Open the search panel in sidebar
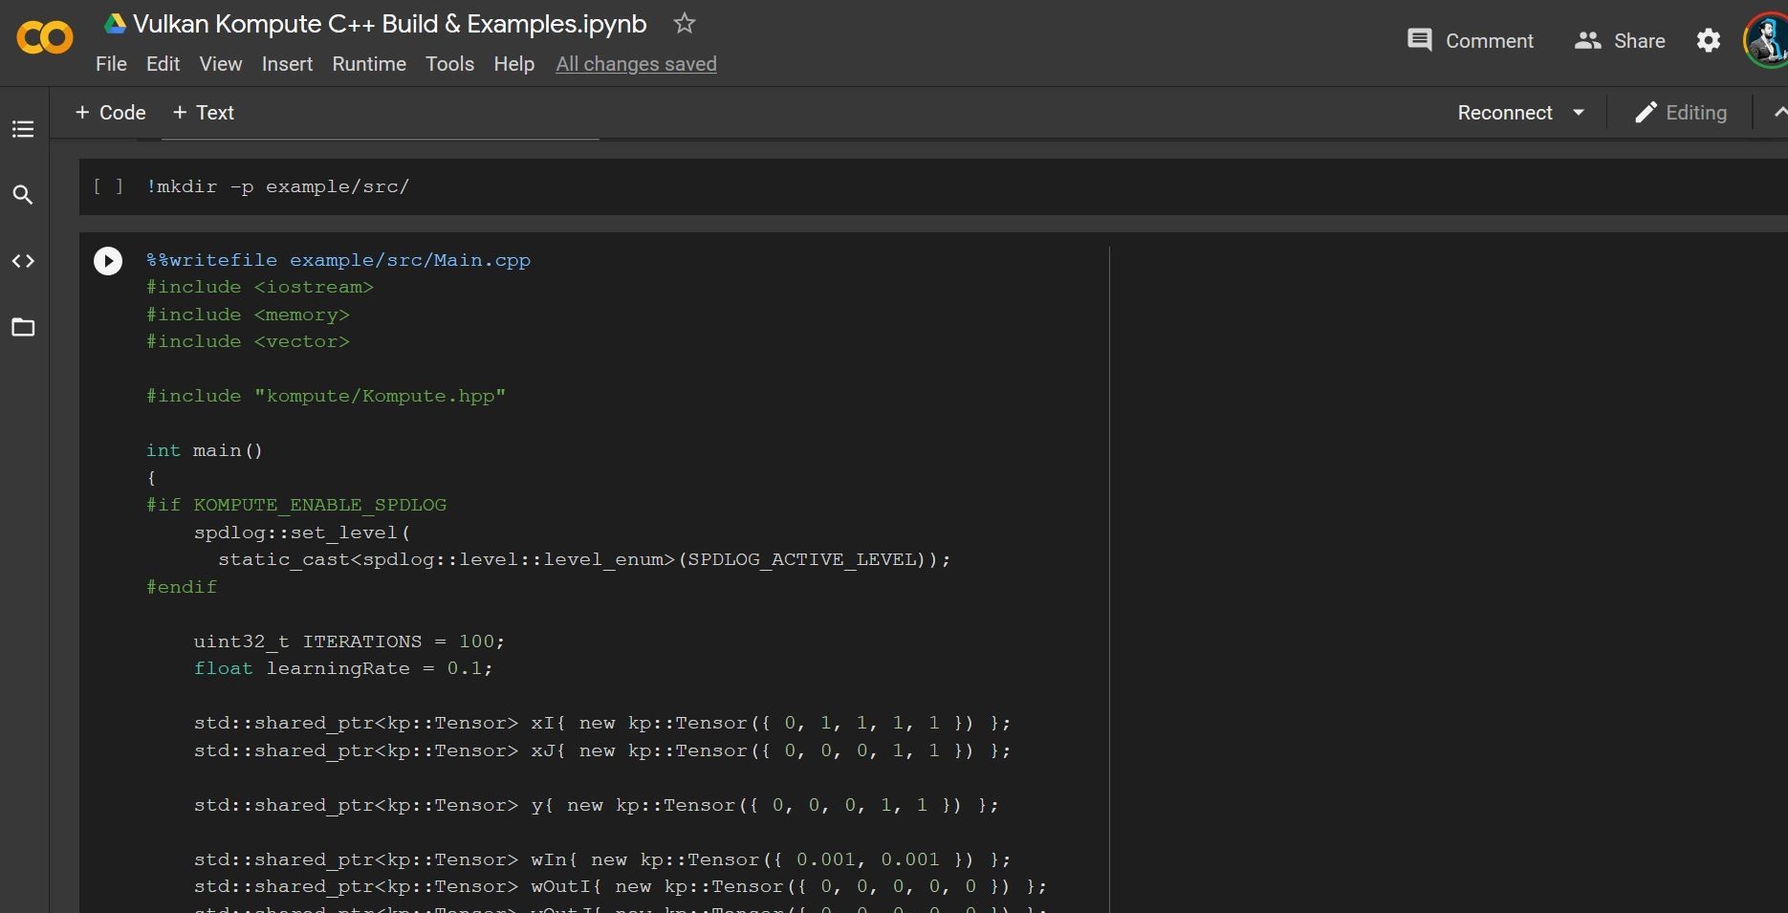Viewport: 1788px width, 913px height. point(23,195)
